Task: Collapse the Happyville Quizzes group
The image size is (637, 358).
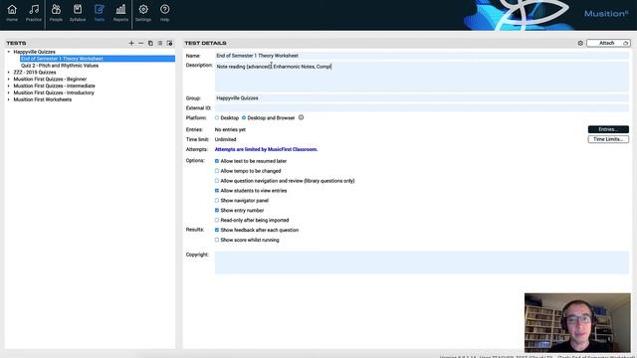Action: [x=9, y=52]
